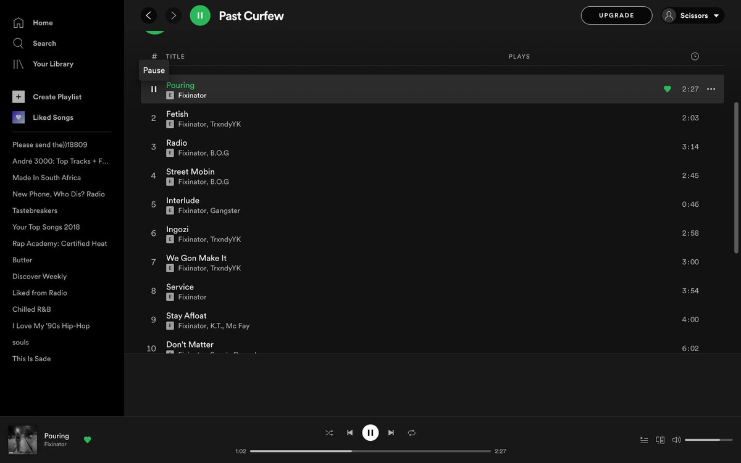Seek on the song progress bar
The height and width of the screenshot is (463, 741).
(371, 451)
